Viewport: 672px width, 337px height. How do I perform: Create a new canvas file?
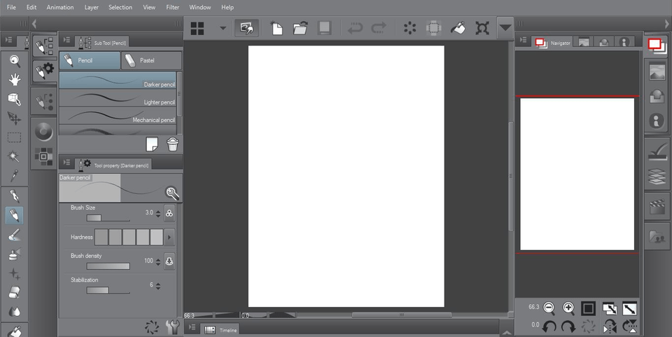click(x=276, y=28)
